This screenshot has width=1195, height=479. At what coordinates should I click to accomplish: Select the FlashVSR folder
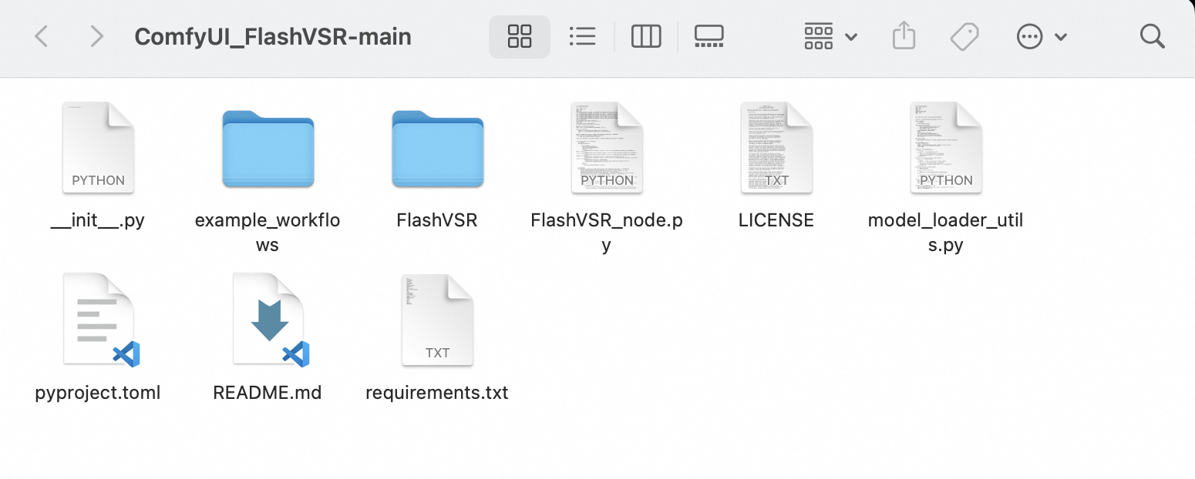click(437, 149)
